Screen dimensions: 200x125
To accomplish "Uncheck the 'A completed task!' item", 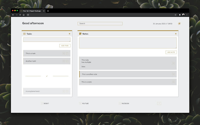I will tap(67, 91).
